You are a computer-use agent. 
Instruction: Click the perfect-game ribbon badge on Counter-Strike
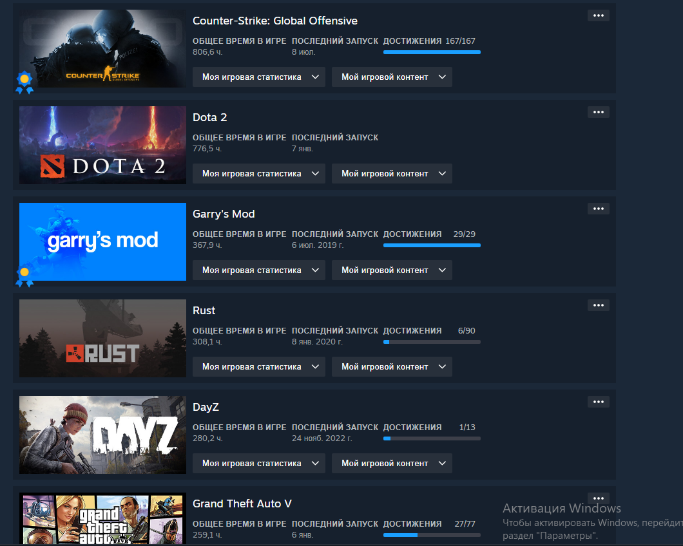24,82
